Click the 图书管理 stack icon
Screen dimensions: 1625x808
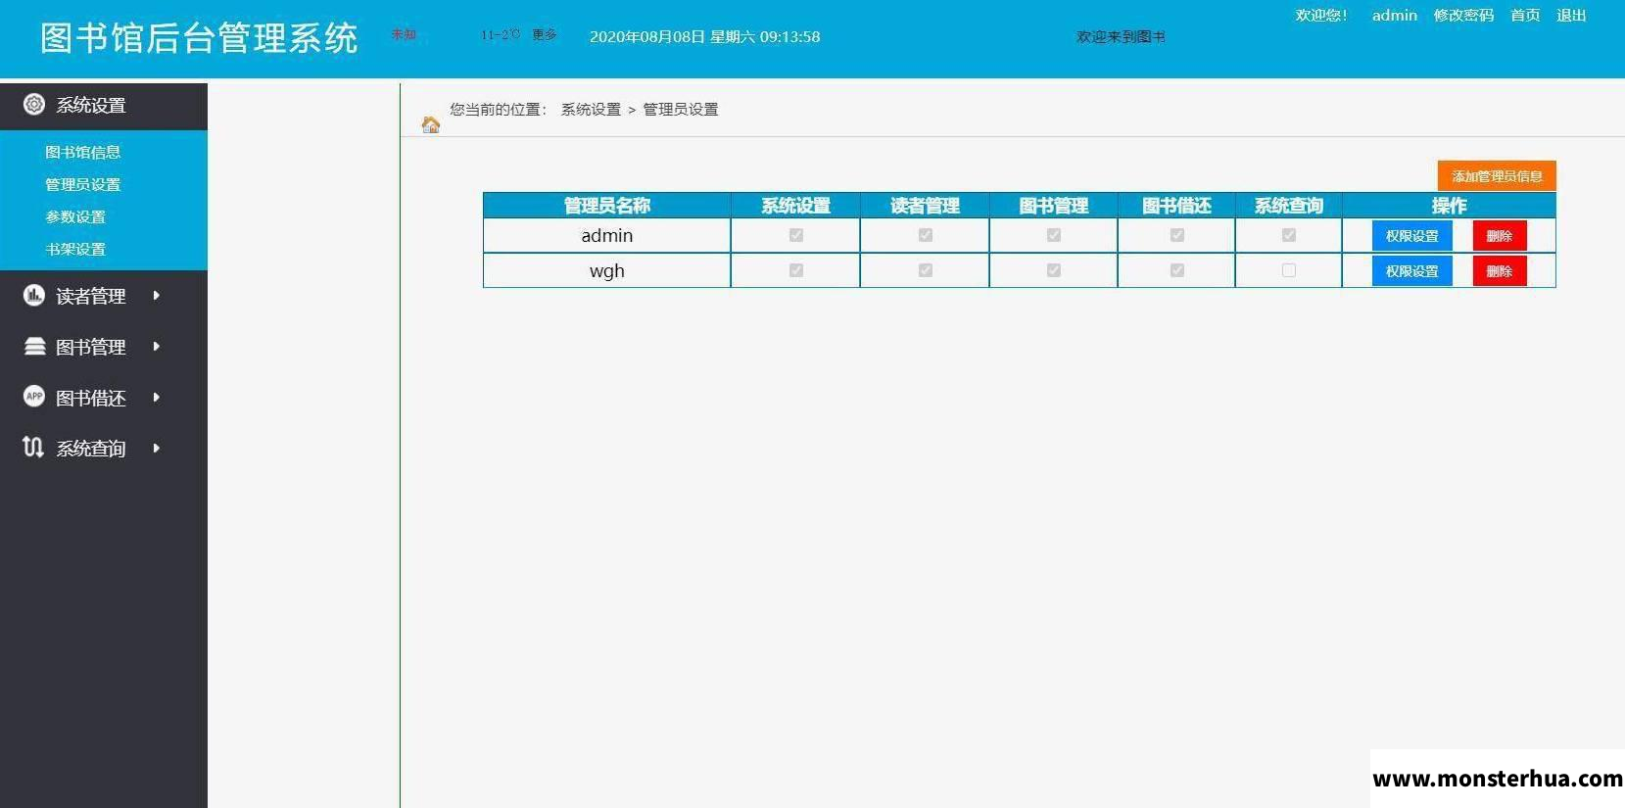[34, 346]
